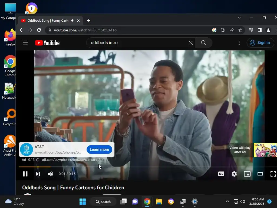This screenshot has width=277, height=208.
Task: Mute the tab audio speaker icon
Action: (x=72, y=21)
